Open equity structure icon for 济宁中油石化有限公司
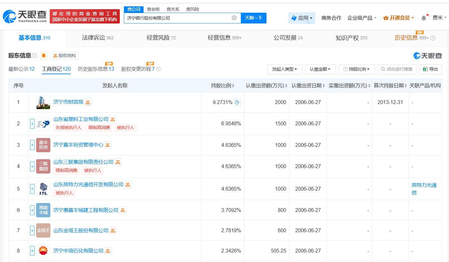This screenshot has width=449, height=262. (x=108, y=251)
